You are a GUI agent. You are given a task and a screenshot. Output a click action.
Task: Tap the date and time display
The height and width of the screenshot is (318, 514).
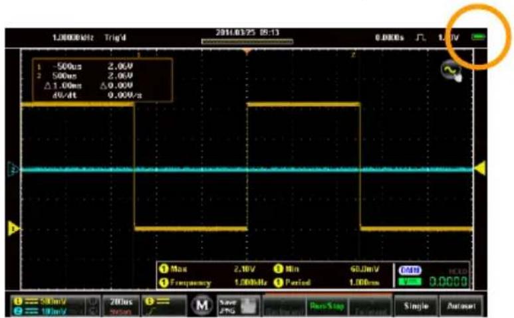point(247,33)
